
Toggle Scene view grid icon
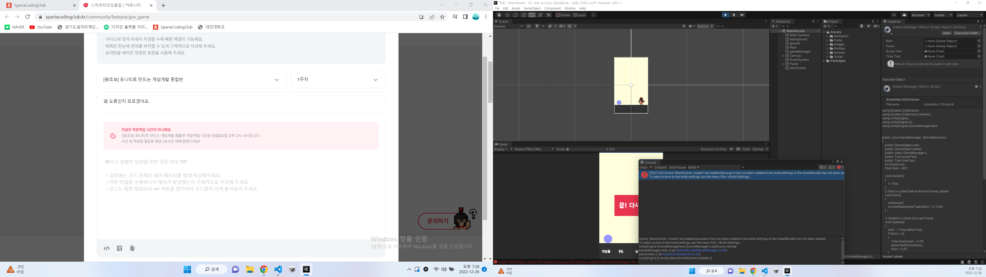point(570,26)
